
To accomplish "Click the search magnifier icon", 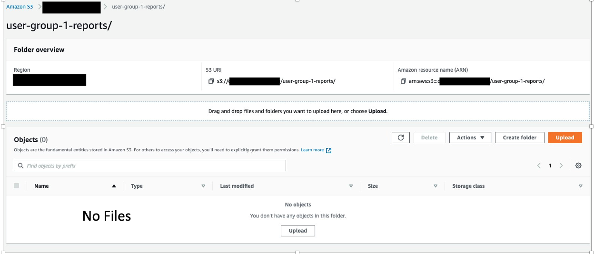I will click(x=20, y=166).
